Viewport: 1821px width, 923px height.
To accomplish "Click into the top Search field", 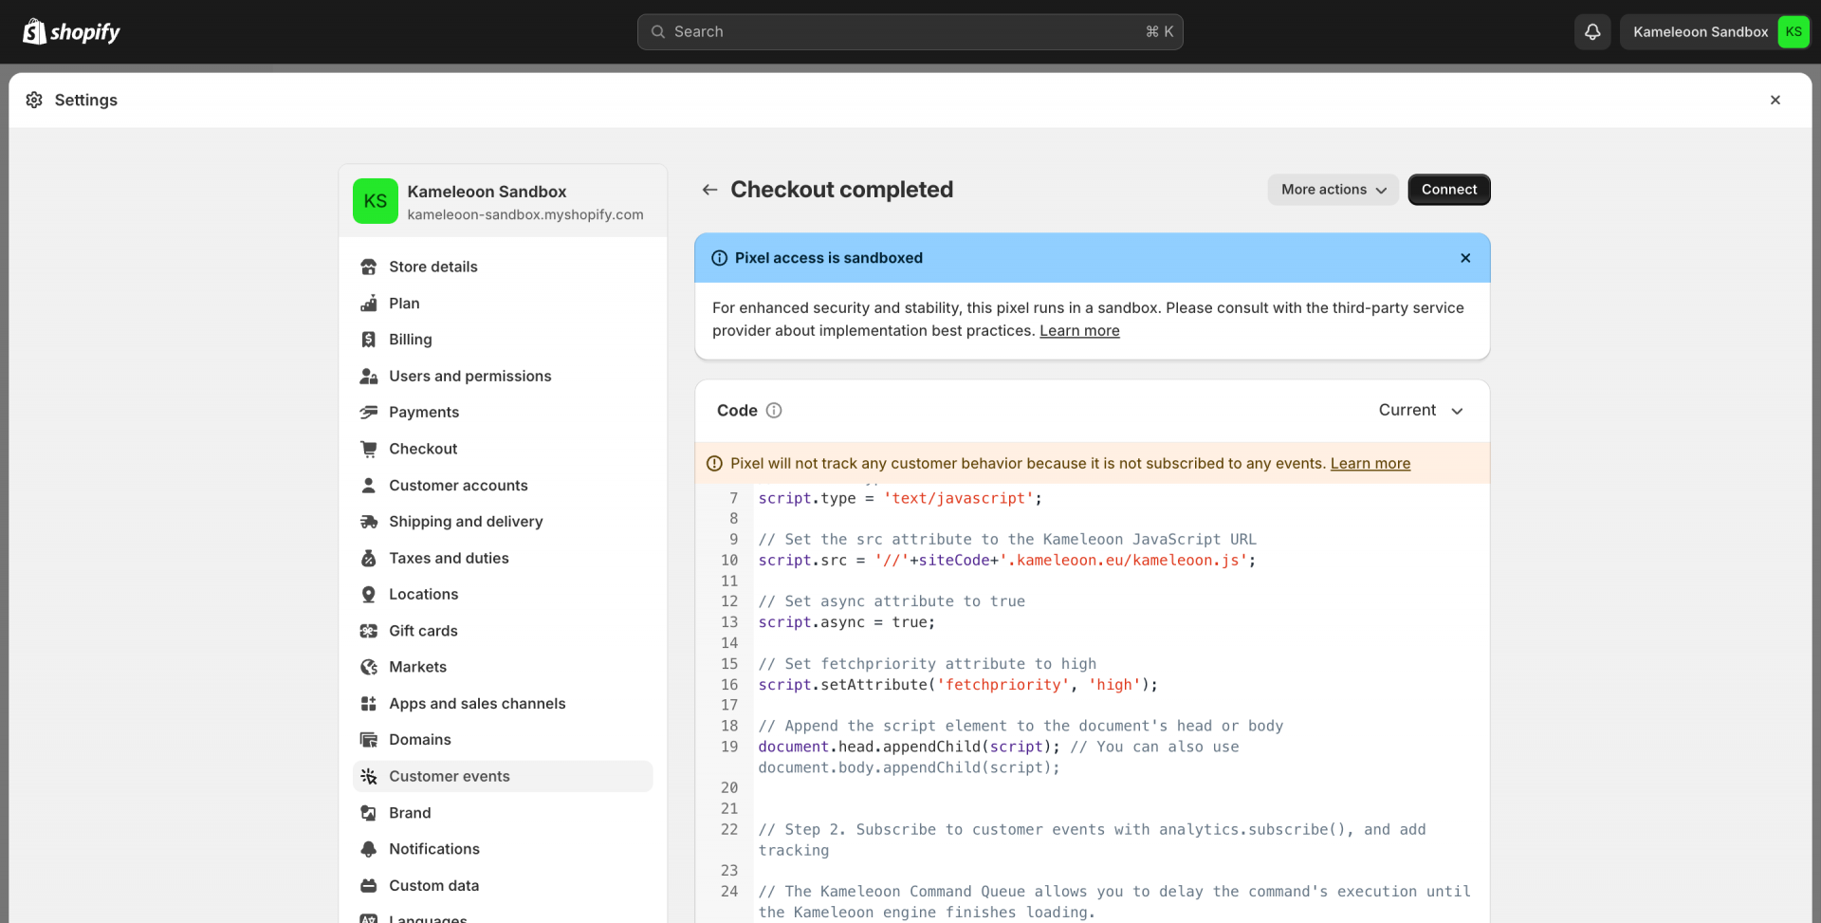I will (910, 31).
